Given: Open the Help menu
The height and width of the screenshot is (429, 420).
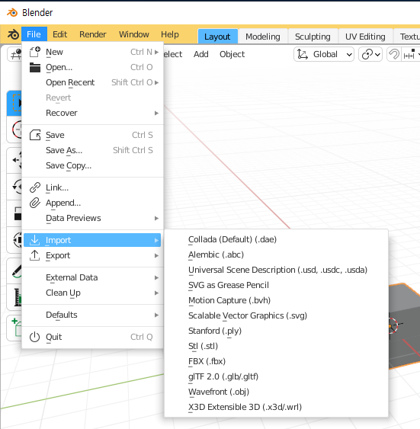Looking at the screenshot, I should [x=170, y=34].
